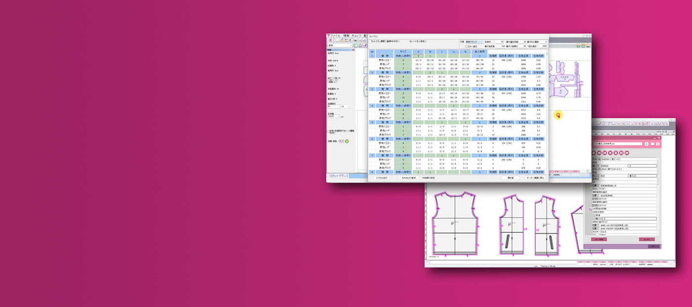This screenshot has height=307, width=692.
Task: Click the purple 終了 button in the macro dialog
Action: (653, 246)
